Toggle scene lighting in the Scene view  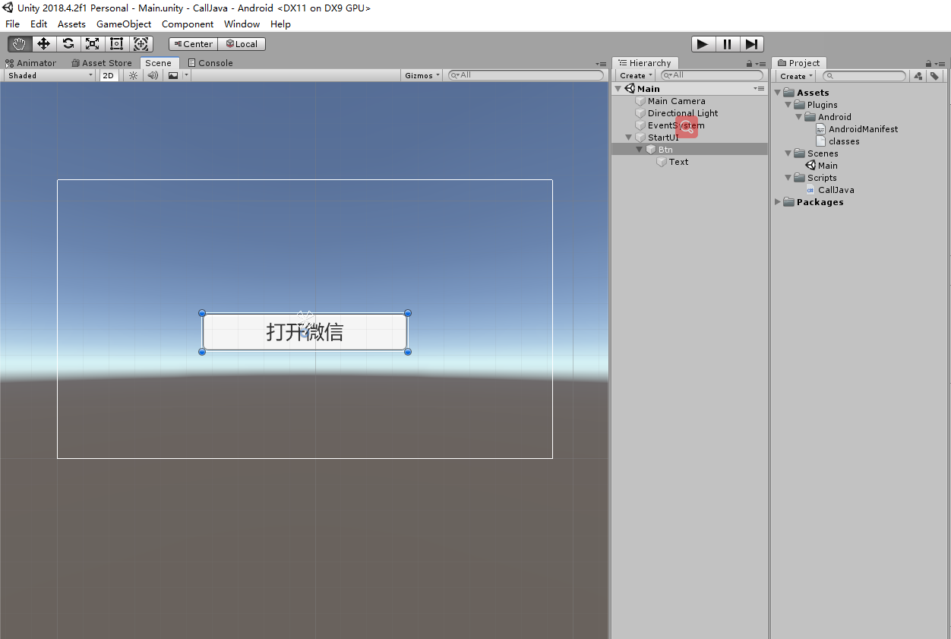[x=132, y=74]
